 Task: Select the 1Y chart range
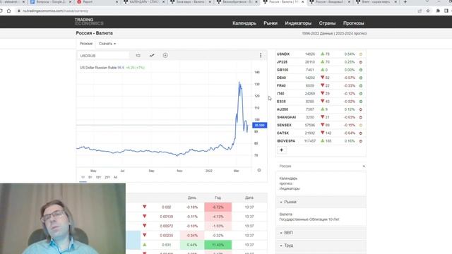click(83, 177)
